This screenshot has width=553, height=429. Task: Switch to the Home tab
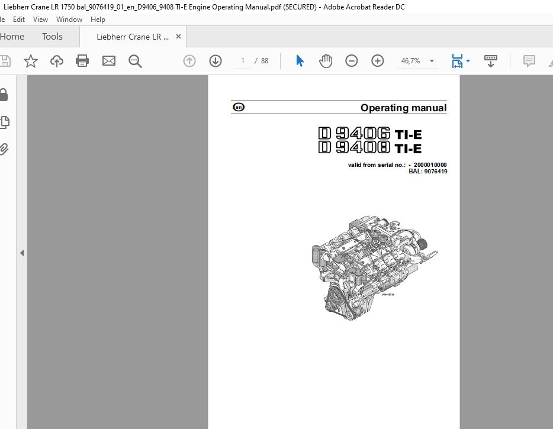[x=12, y=36]
